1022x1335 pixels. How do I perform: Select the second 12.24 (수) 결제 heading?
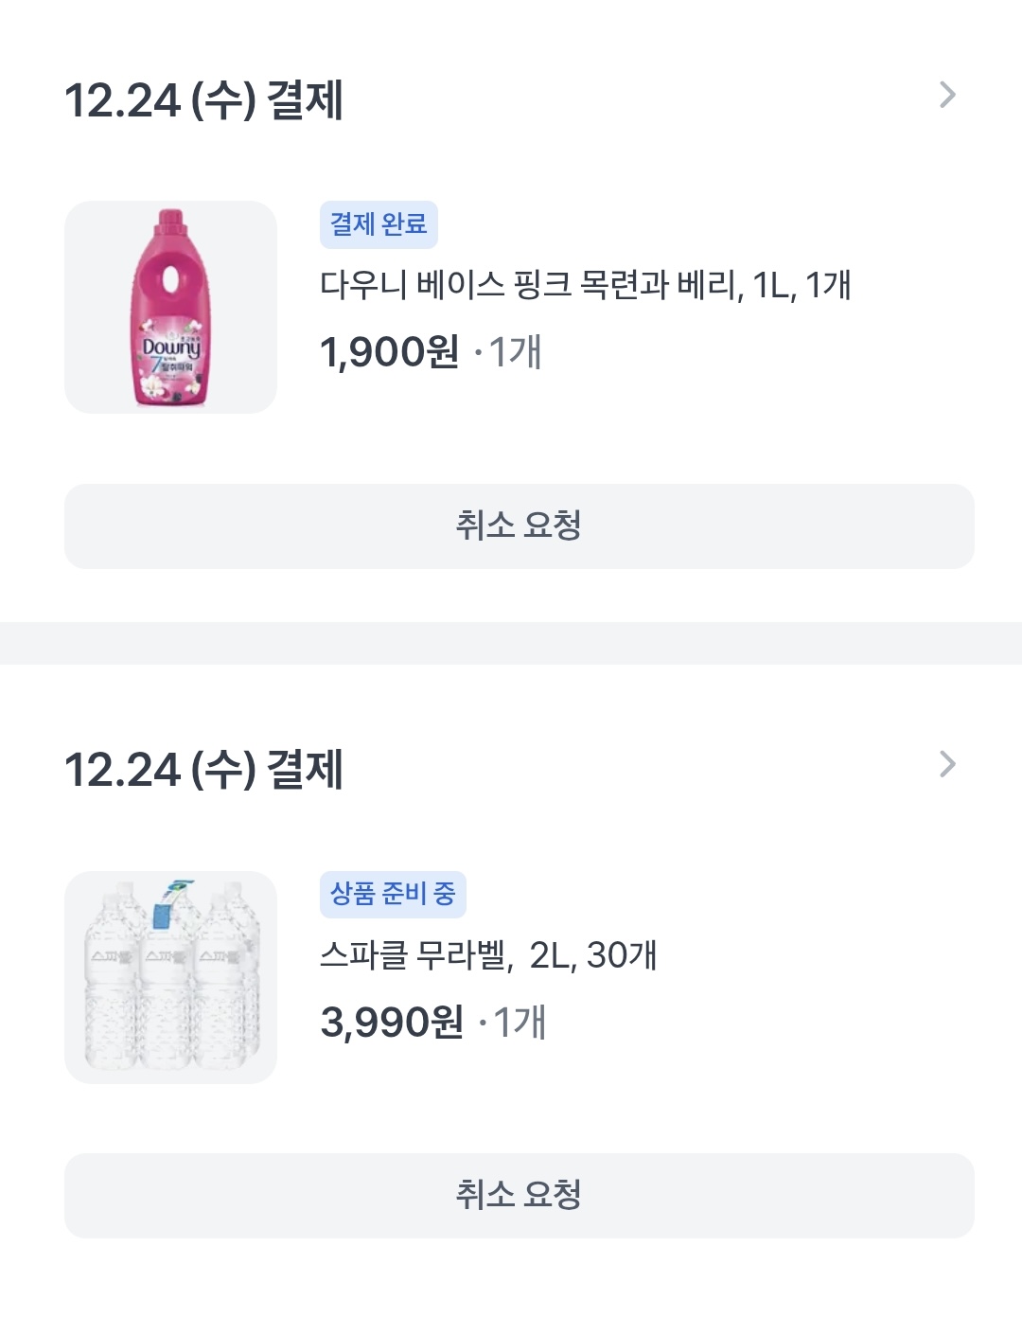(203, 770)
